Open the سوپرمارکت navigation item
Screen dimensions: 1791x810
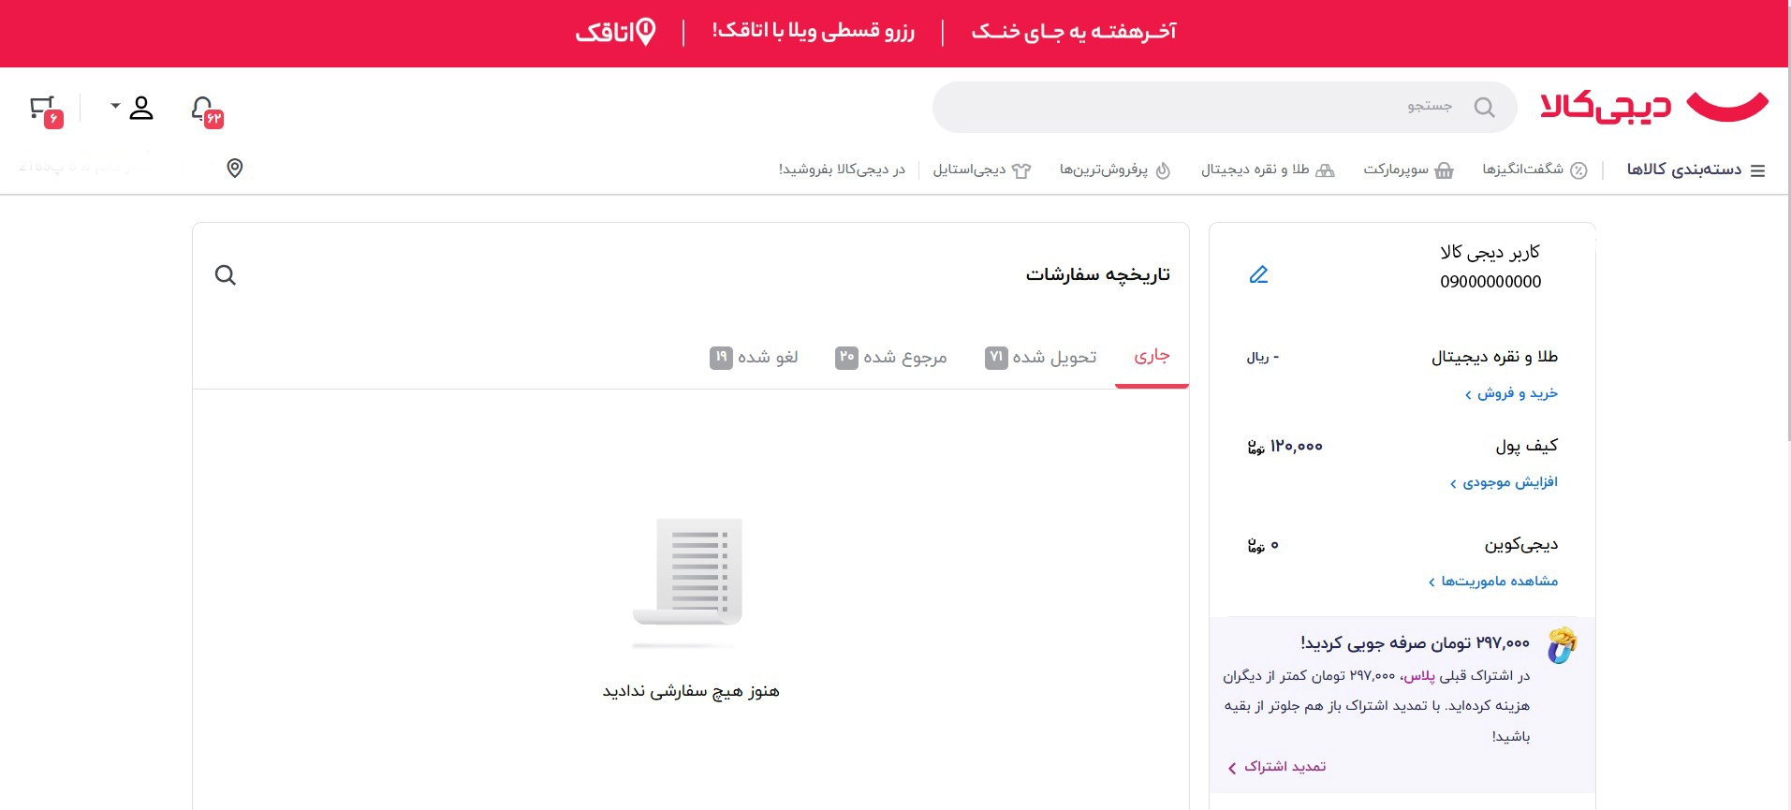coord(1408,169)
